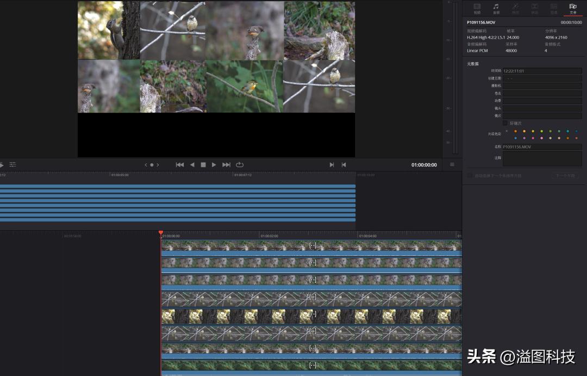Clear clip color with the X swatch
587x376 pixels.
pos(507,131)
